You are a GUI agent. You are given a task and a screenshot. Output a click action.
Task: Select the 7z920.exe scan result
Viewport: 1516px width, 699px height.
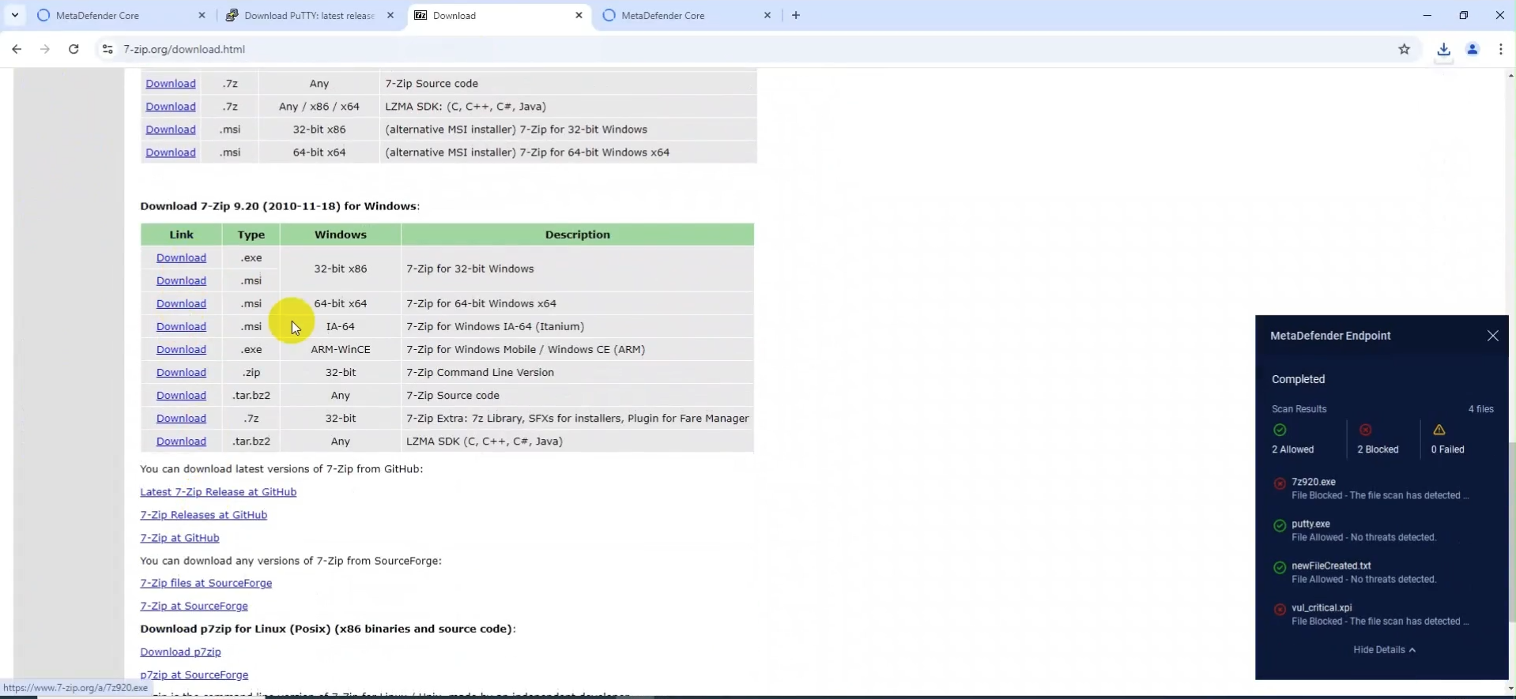click(1380, 488)
